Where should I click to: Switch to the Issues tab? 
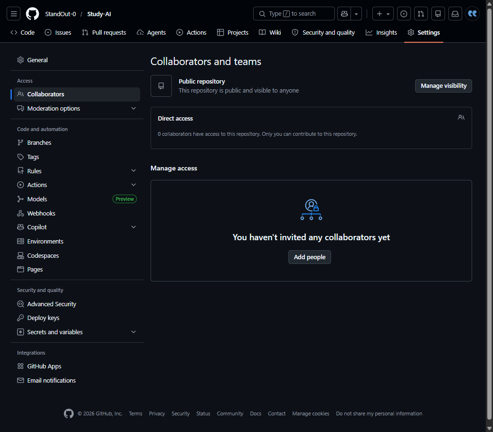click(x=58, y=32)
